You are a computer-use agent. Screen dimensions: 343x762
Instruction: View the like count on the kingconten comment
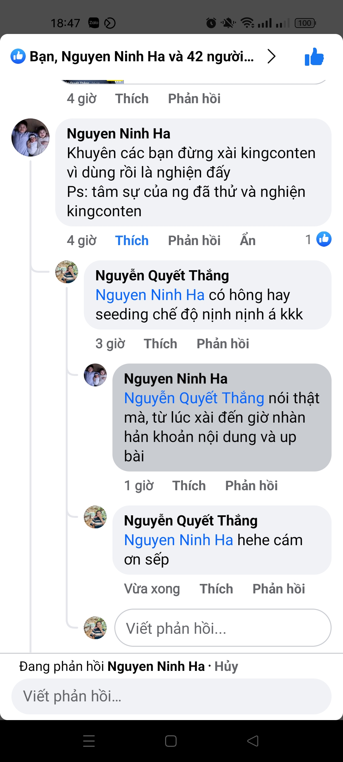[318, 239]
